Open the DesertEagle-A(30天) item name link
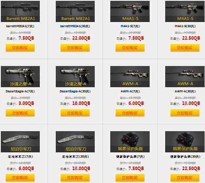 click(75, 91)
